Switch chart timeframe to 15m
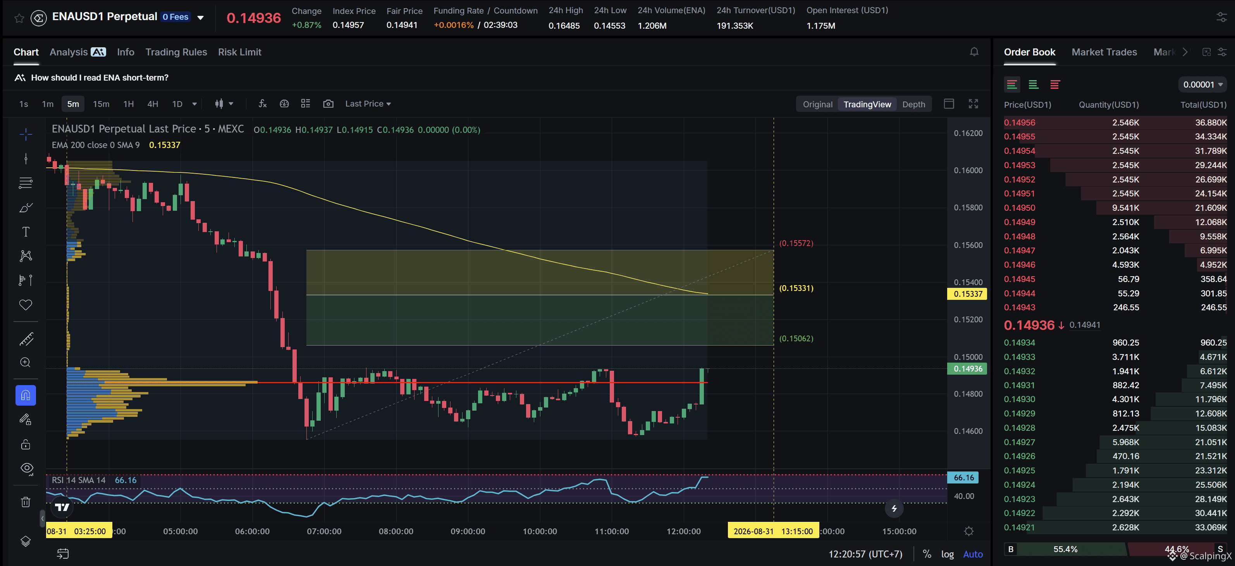Screen dimensions: 1235x566 (101, 103)
